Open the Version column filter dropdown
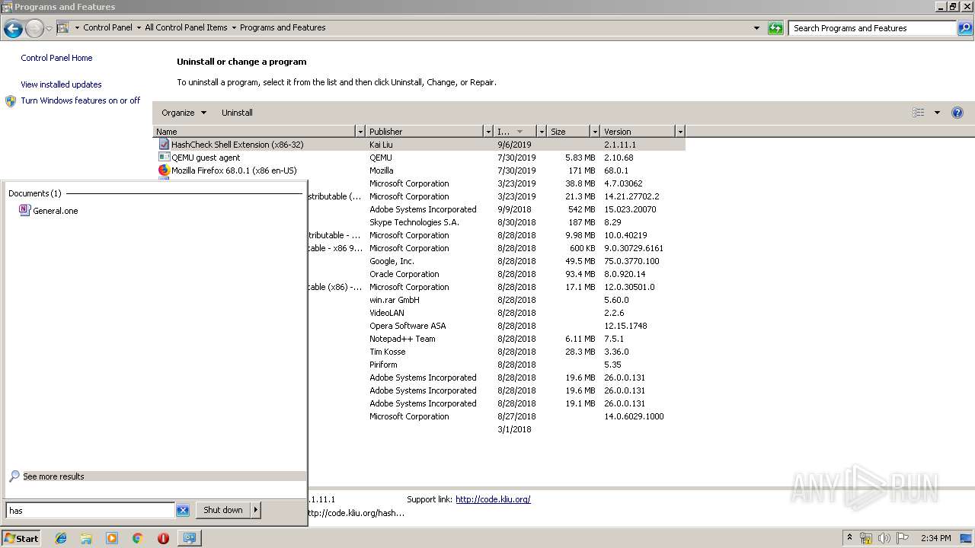 pos(680,132)
